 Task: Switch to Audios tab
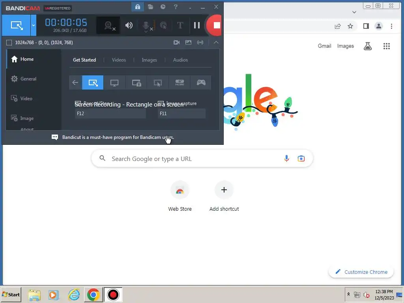pos(180,60)
